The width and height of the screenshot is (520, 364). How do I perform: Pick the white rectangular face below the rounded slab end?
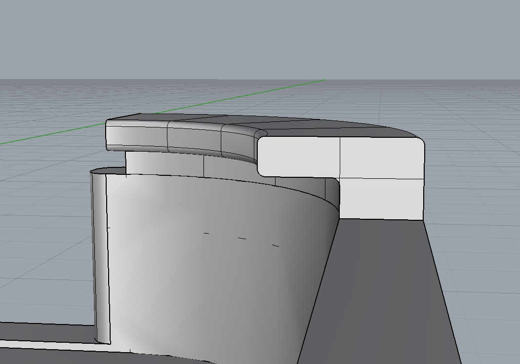pos(381,199)
